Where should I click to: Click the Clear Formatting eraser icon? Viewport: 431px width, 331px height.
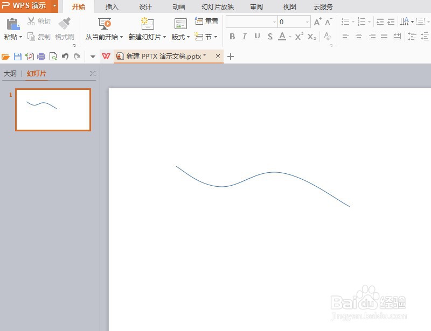[328, 36]
